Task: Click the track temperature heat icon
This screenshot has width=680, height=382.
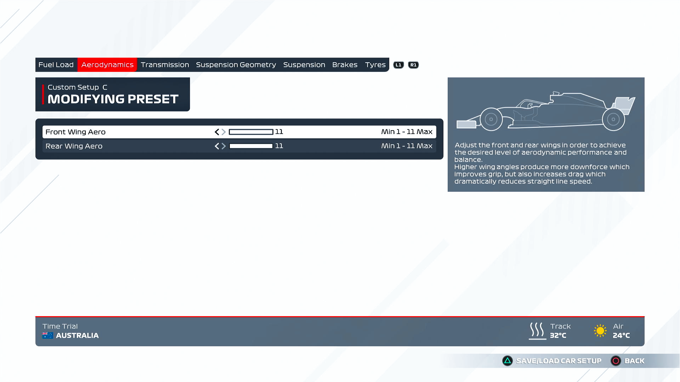Action: pyautogui.click(x=537, y=330)
